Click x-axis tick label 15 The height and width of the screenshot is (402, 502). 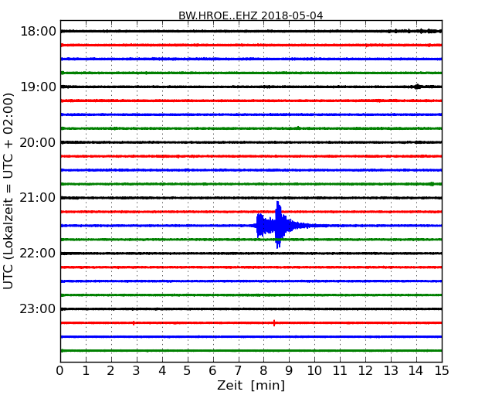coord(442,371)
